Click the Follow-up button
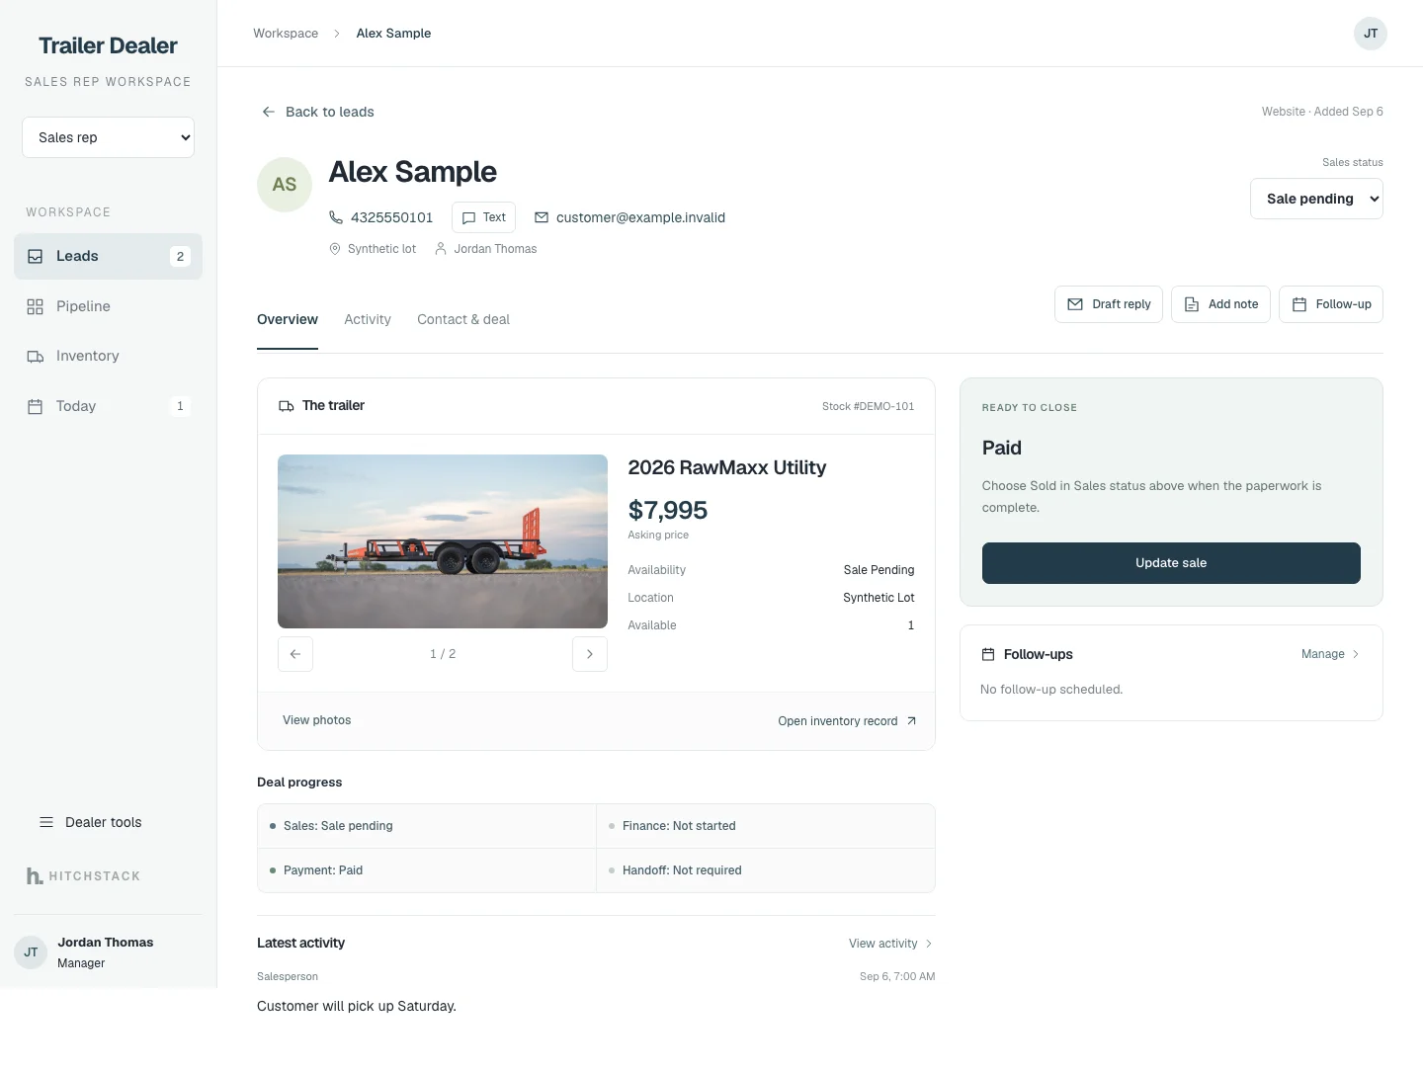The height and width of the screenshot is (1074, 1423). (x=1331, y=304)
